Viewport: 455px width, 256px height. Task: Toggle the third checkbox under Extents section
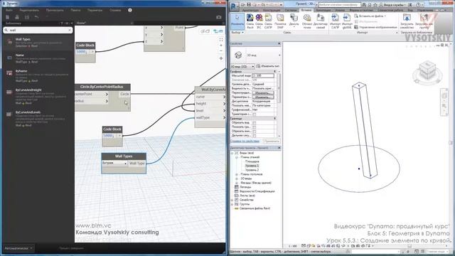coord(255,132)
